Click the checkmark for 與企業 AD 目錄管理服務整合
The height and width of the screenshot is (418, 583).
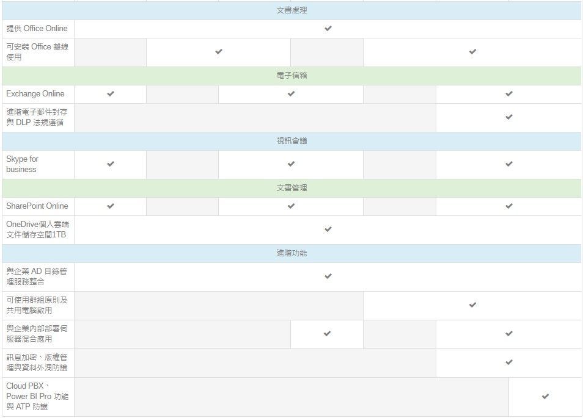(x=328, y=276)
